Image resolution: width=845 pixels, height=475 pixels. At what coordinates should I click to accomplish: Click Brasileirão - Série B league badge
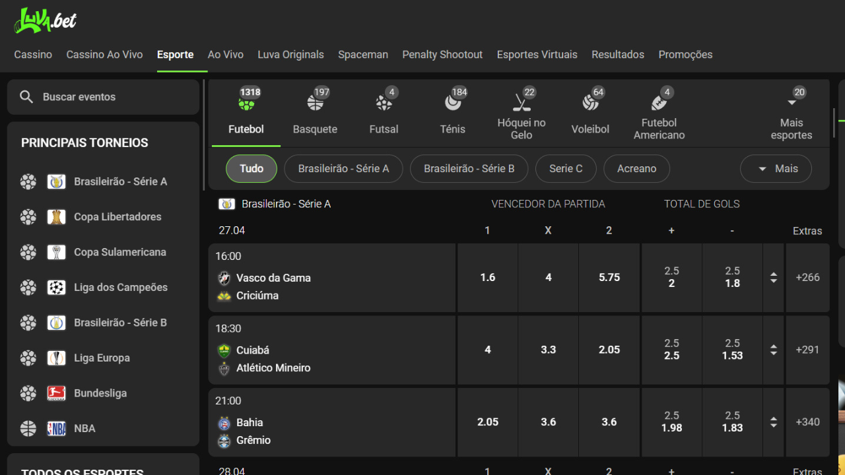pos(57,323)
